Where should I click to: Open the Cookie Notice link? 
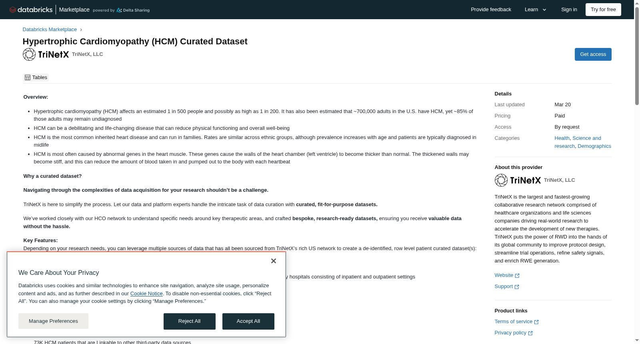tap(146, 294)
